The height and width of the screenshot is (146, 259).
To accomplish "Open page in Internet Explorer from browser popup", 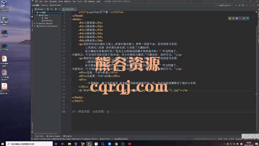I will pos(244,18).
